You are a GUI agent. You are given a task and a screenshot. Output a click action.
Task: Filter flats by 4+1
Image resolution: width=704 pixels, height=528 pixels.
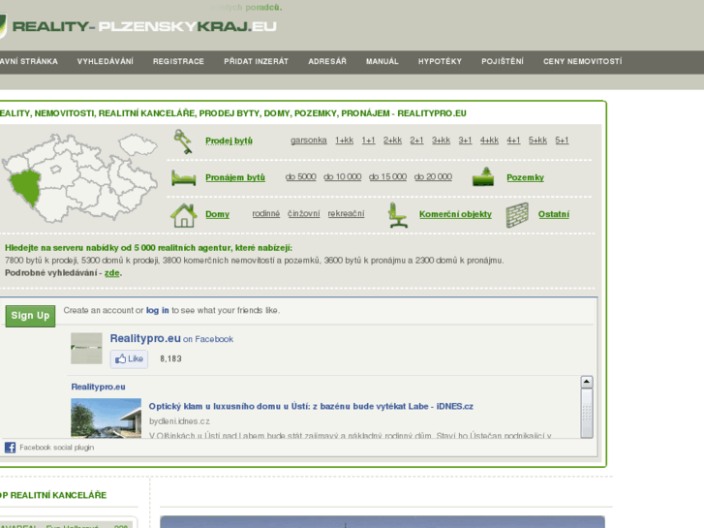pos(513,140)
